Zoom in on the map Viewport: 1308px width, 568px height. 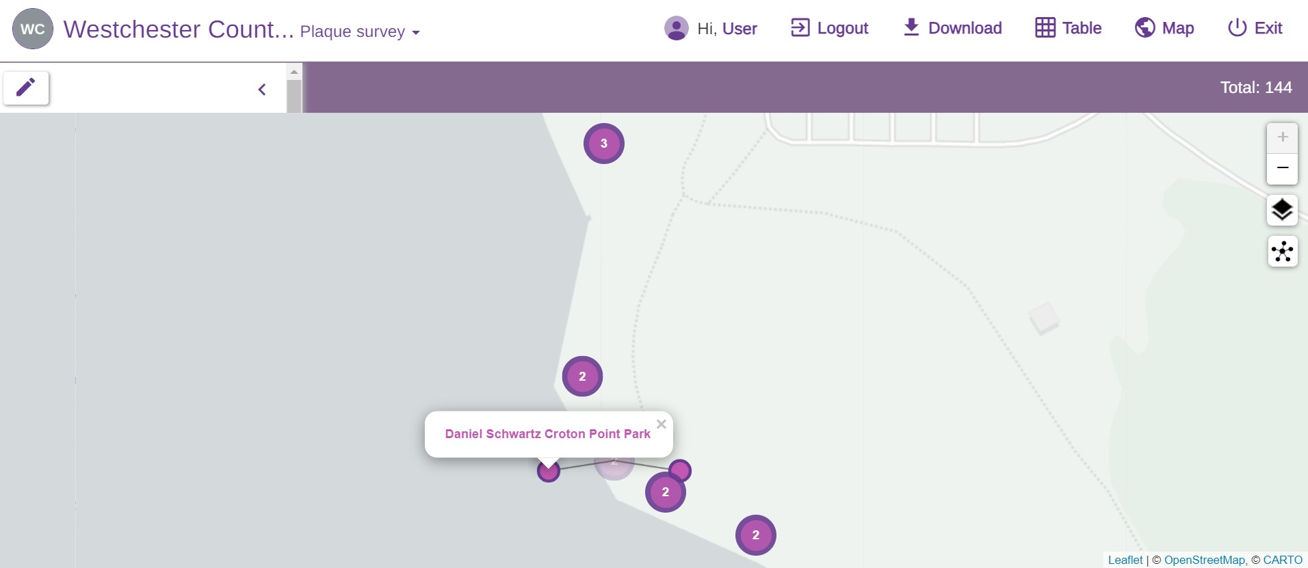[x=1282, y=137]
